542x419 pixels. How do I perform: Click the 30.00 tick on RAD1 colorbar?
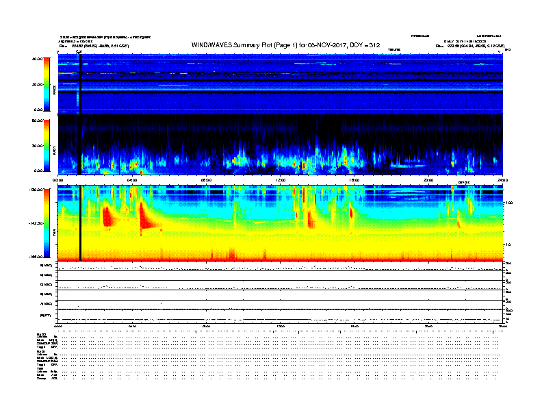pos(37,146)
